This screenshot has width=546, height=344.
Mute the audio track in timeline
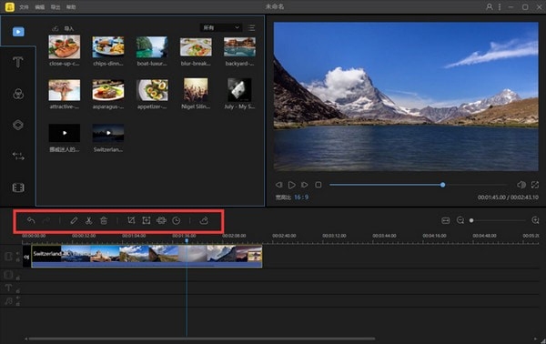18,298
